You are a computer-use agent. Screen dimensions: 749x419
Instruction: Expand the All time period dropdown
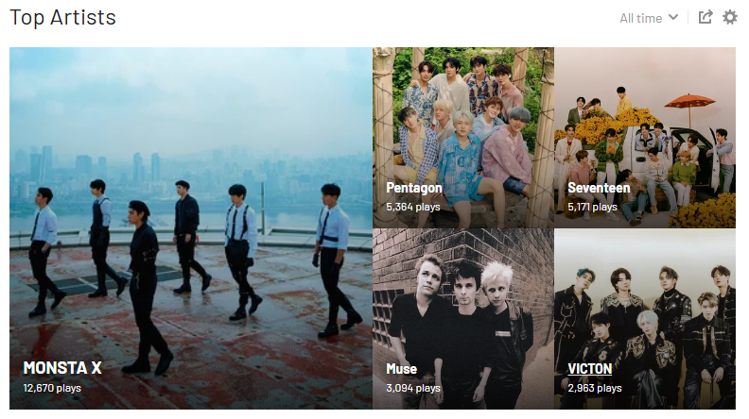pyautogui.click(x=649, y=18)
